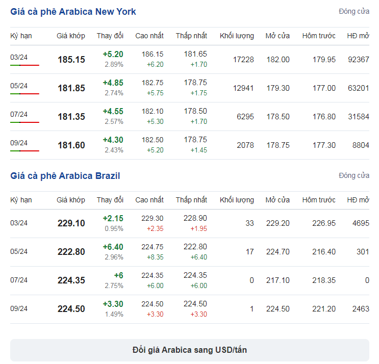Viewport: 379px width, 364px height.
Task: Select the 05/24 term in New York table
Action: click(19, 86)
